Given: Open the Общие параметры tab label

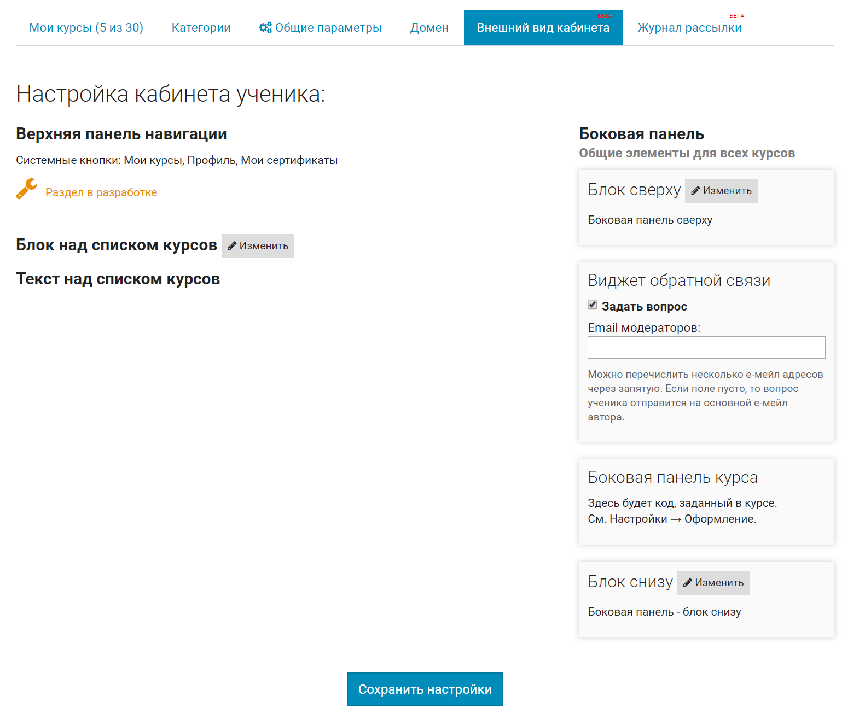Looking at the screenshot, I should click(x=328, y=28).
